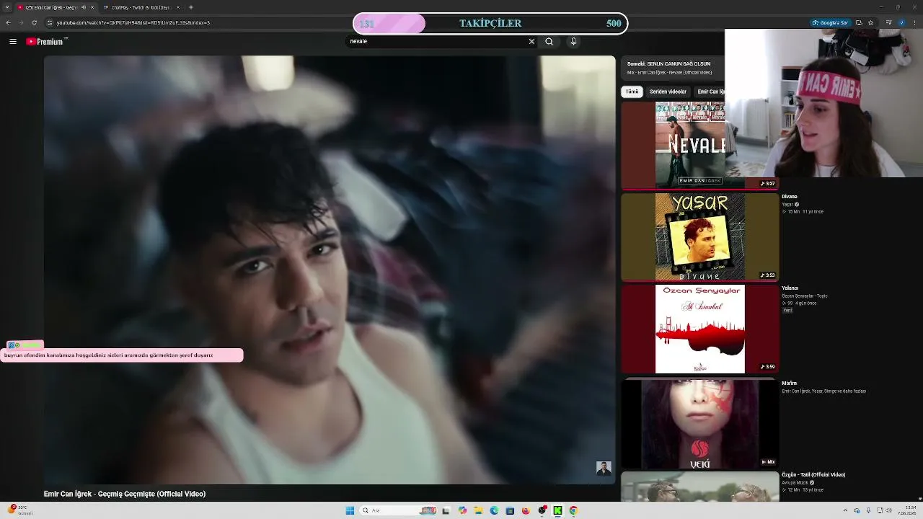Image resolution: width=923 pixels, height=519 pixels.
Task: Switch to Google Chrome in the taskbar
Action: click(573, 510)
